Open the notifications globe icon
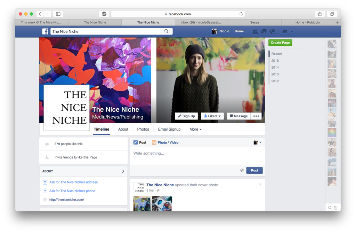This screenshot has width=356, height=233. click(272, 31)
